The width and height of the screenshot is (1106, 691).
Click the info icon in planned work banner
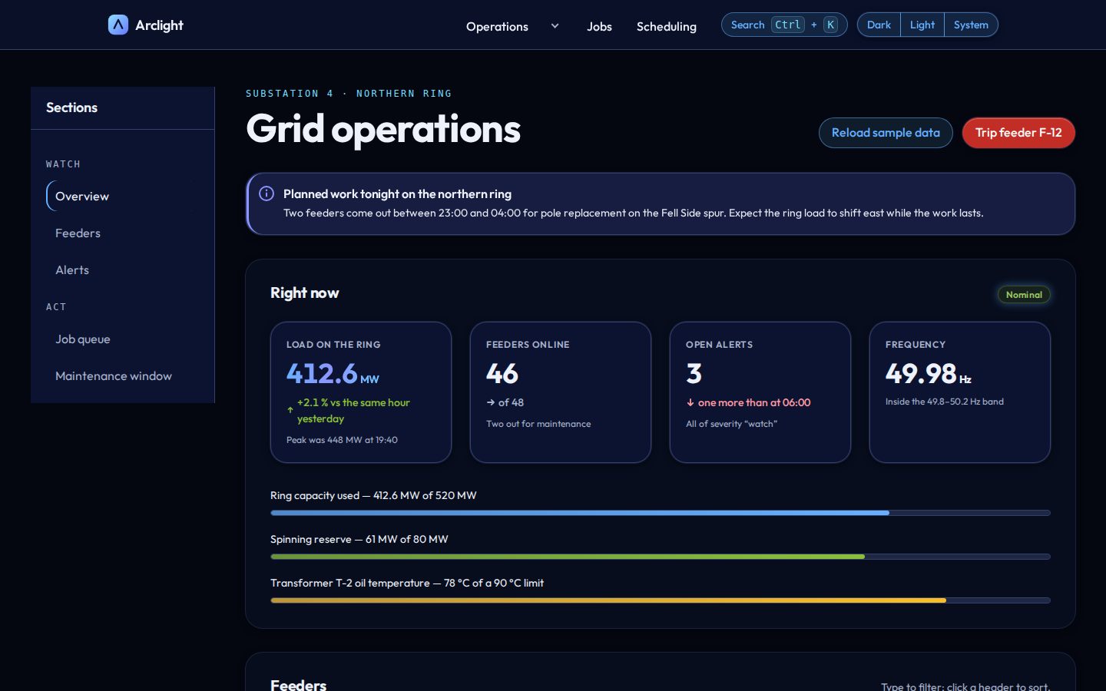coord(267,193)
